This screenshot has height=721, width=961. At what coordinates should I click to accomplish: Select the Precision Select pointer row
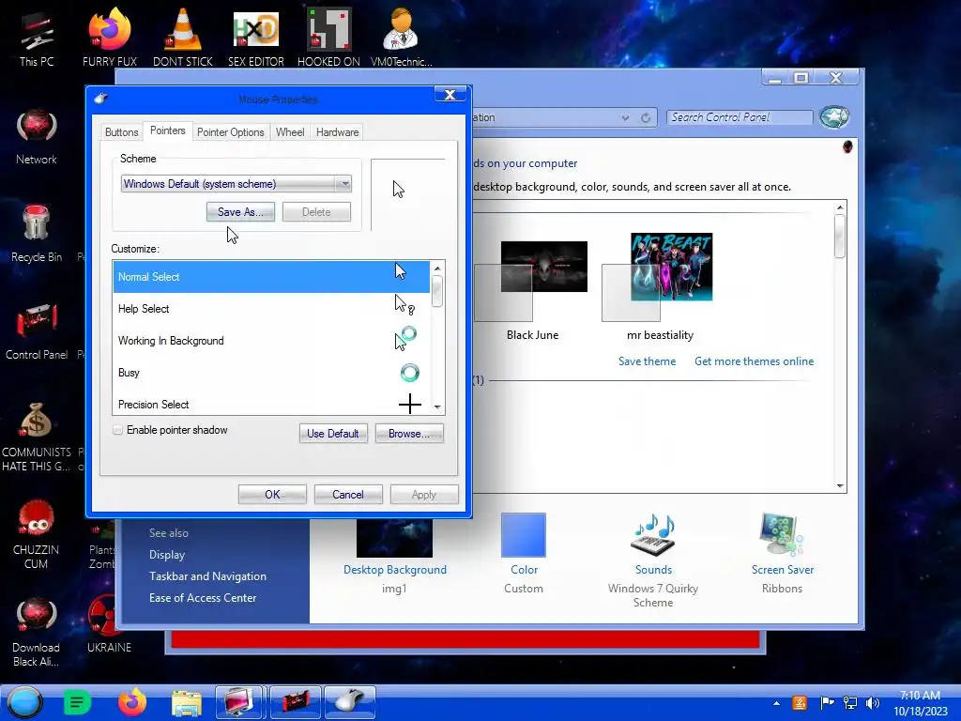271,404
